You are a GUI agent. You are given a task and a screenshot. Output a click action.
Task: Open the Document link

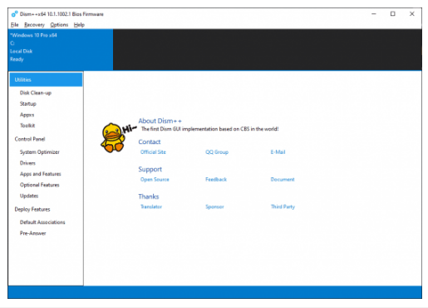tap(283, 180)
